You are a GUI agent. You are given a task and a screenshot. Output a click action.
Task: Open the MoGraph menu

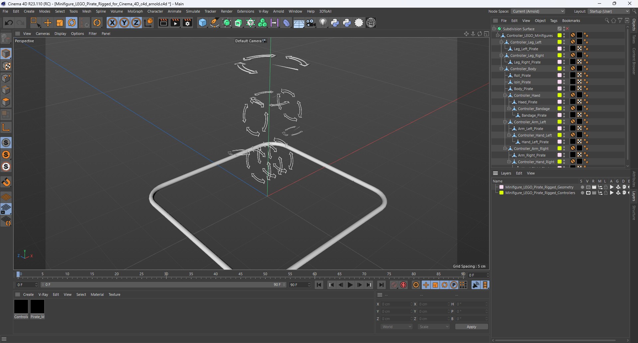point(135,11)
